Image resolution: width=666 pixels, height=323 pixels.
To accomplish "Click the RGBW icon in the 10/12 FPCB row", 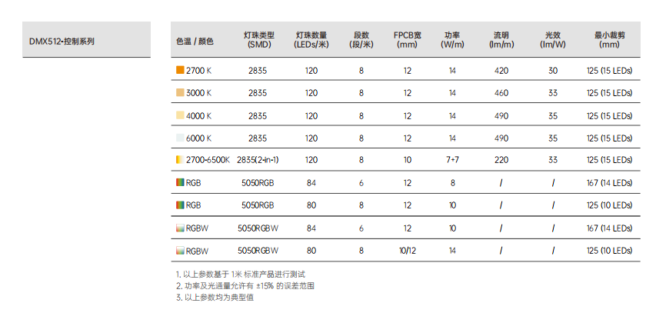I will click(x=180, y=251).
